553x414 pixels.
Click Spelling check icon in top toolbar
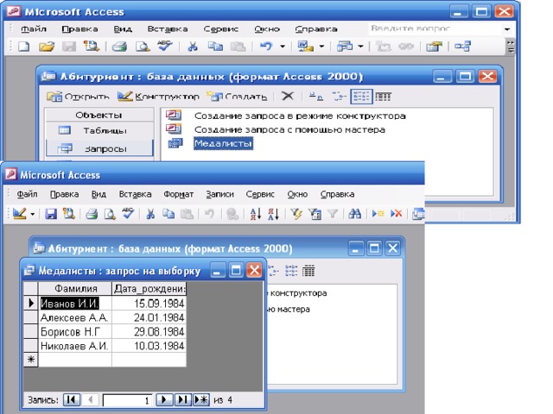tap(165, 46)
